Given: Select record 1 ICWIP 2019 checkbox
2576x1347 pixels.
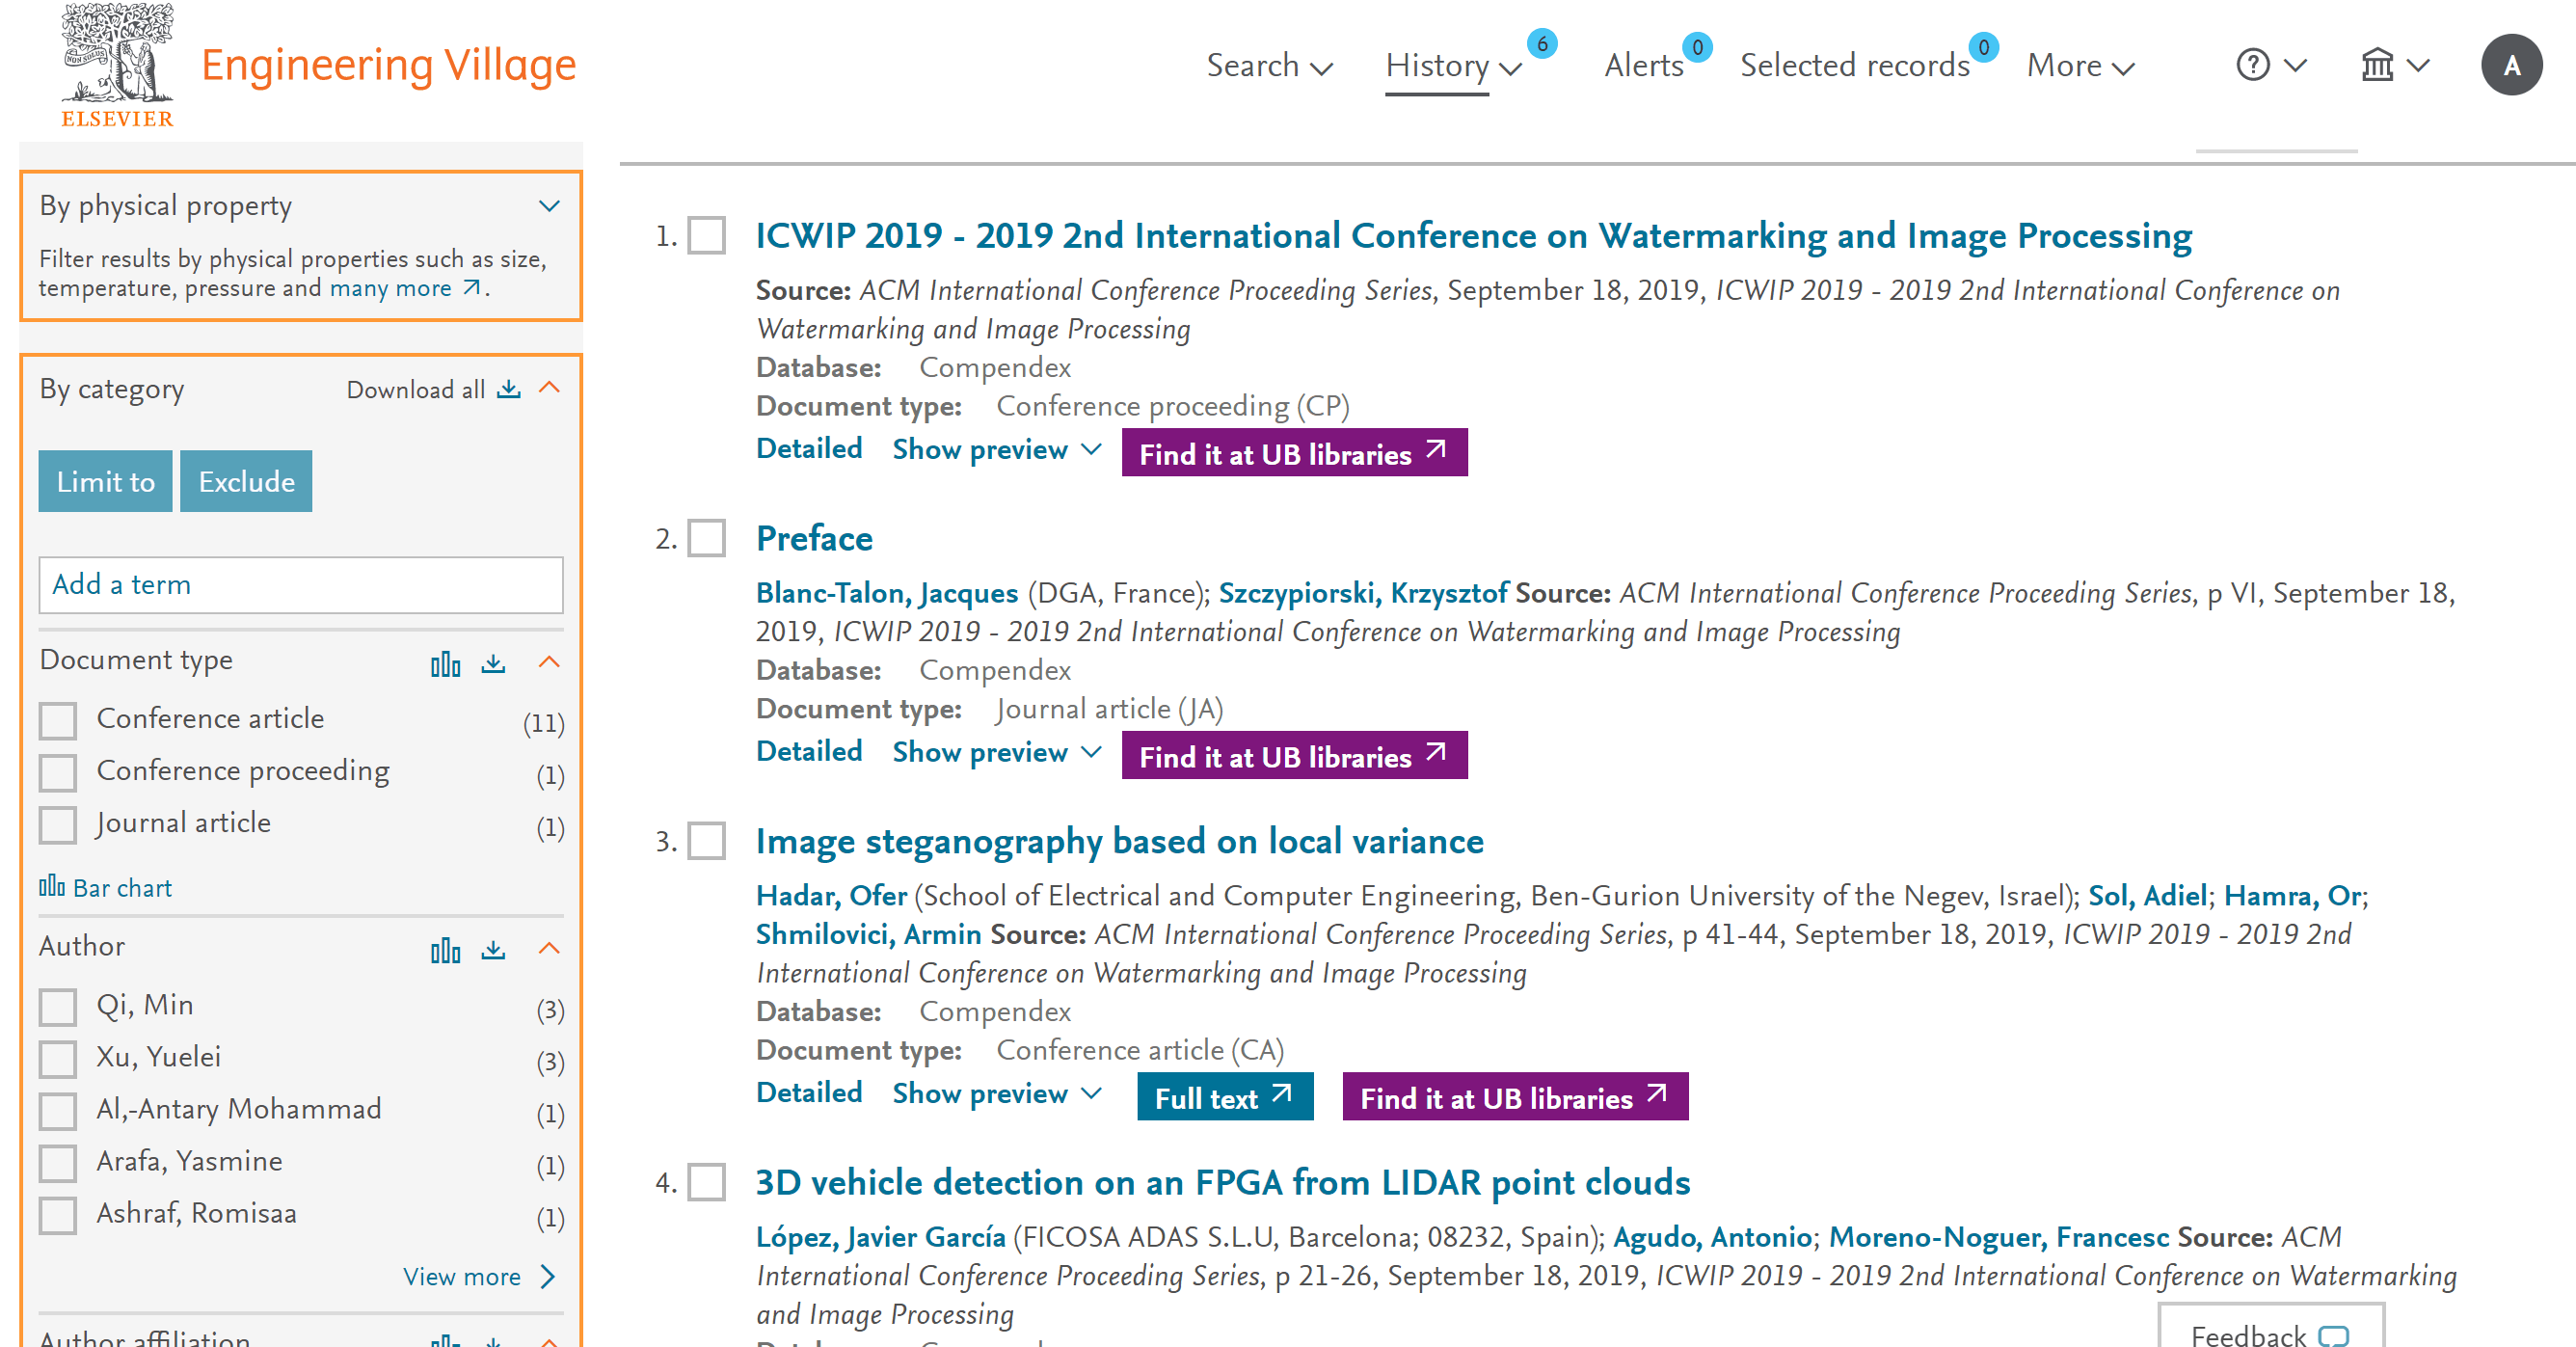Looking at the screenshot, I should pyautogui.click(x=706, y=236).
